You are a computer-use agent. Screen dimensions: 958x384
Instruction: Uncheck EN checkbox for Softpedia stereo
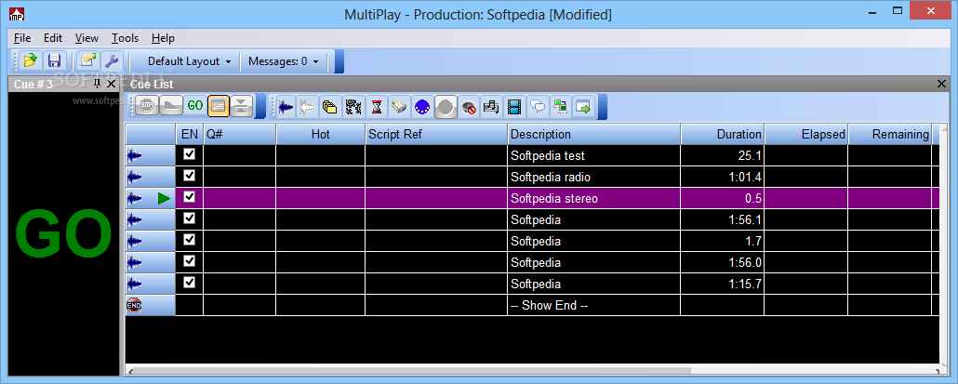(x=190, y=196)
